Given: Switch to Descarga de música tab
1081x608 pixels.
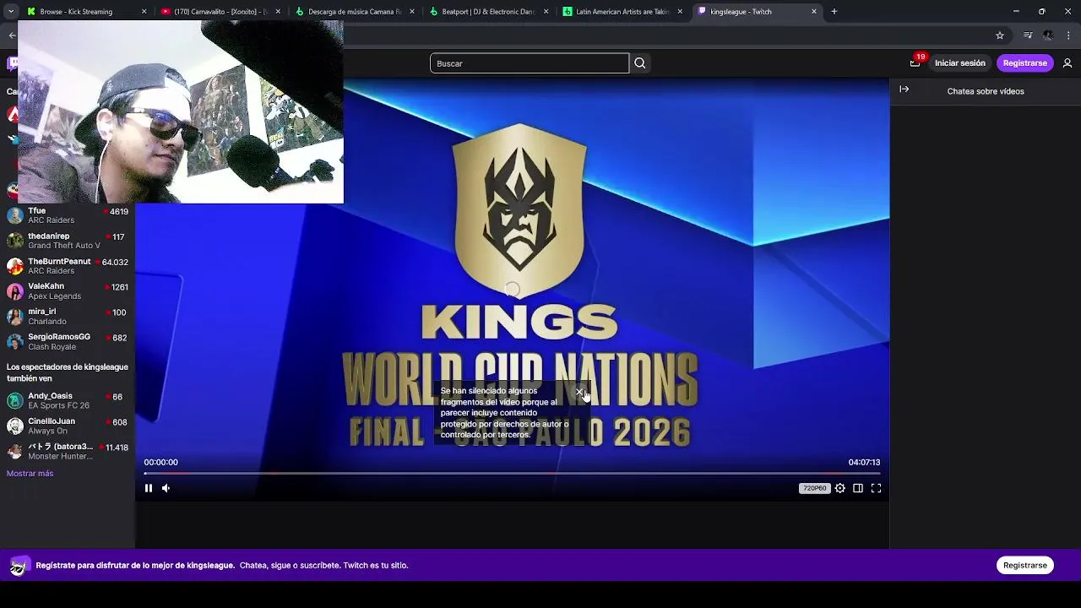Looking at the screenshot, I should tap(355, 12).
